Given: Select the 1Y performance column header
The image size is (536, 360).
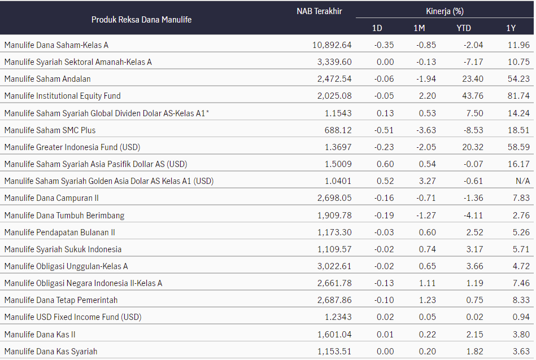Looking at the screenshot, I should [511, 28].
